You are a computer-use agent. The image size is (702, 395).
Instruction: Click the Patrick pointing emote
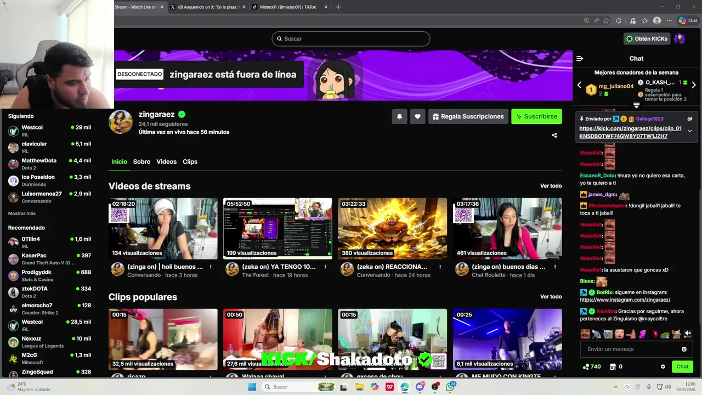tap(631, 334)
